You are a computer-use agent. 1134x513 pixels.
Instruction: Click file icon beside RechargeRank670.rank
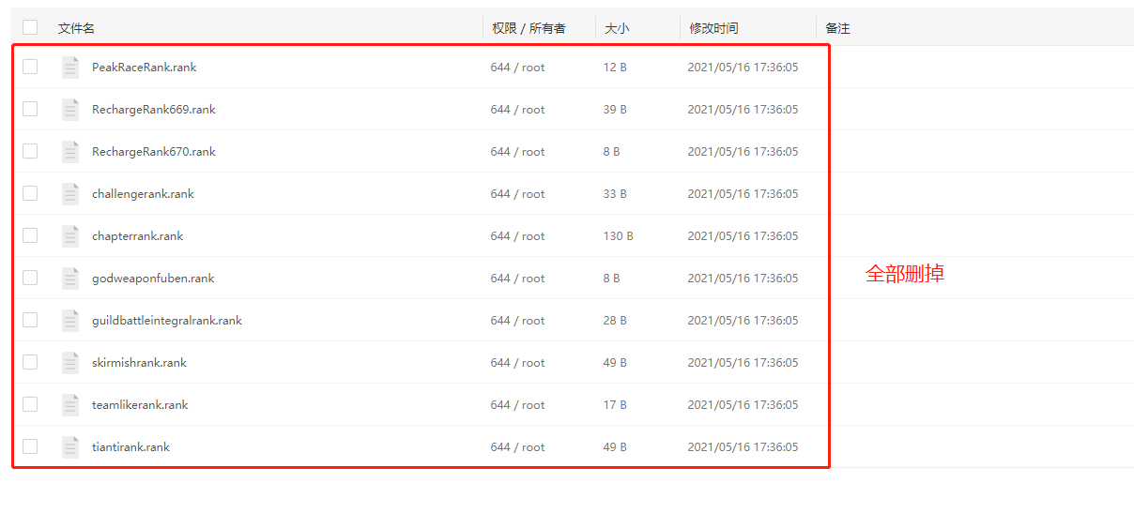click(70, 152)
